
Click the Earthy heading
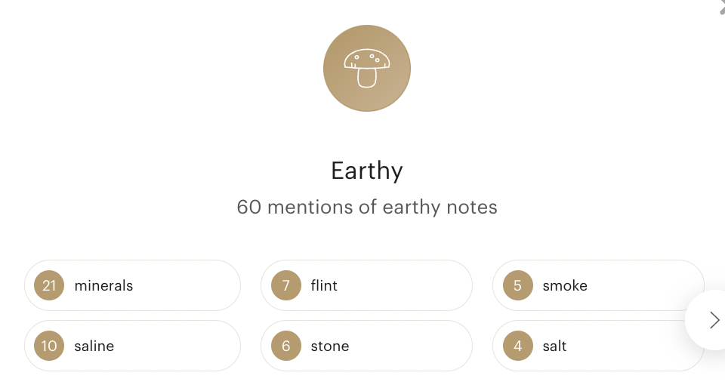click(x=367, y=171)
